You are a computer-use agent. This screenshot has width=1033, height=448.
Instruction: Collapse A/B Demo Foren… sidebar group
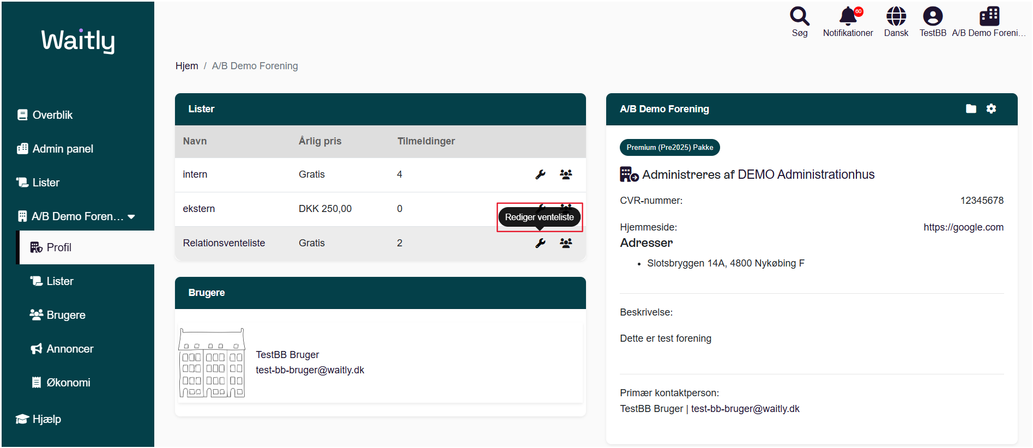(76, 216)
